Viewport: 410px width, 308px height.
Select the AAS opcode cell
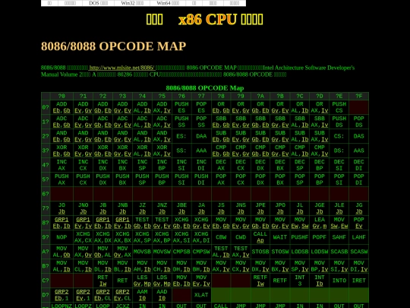pyautogui.click(x=358, y=151)
